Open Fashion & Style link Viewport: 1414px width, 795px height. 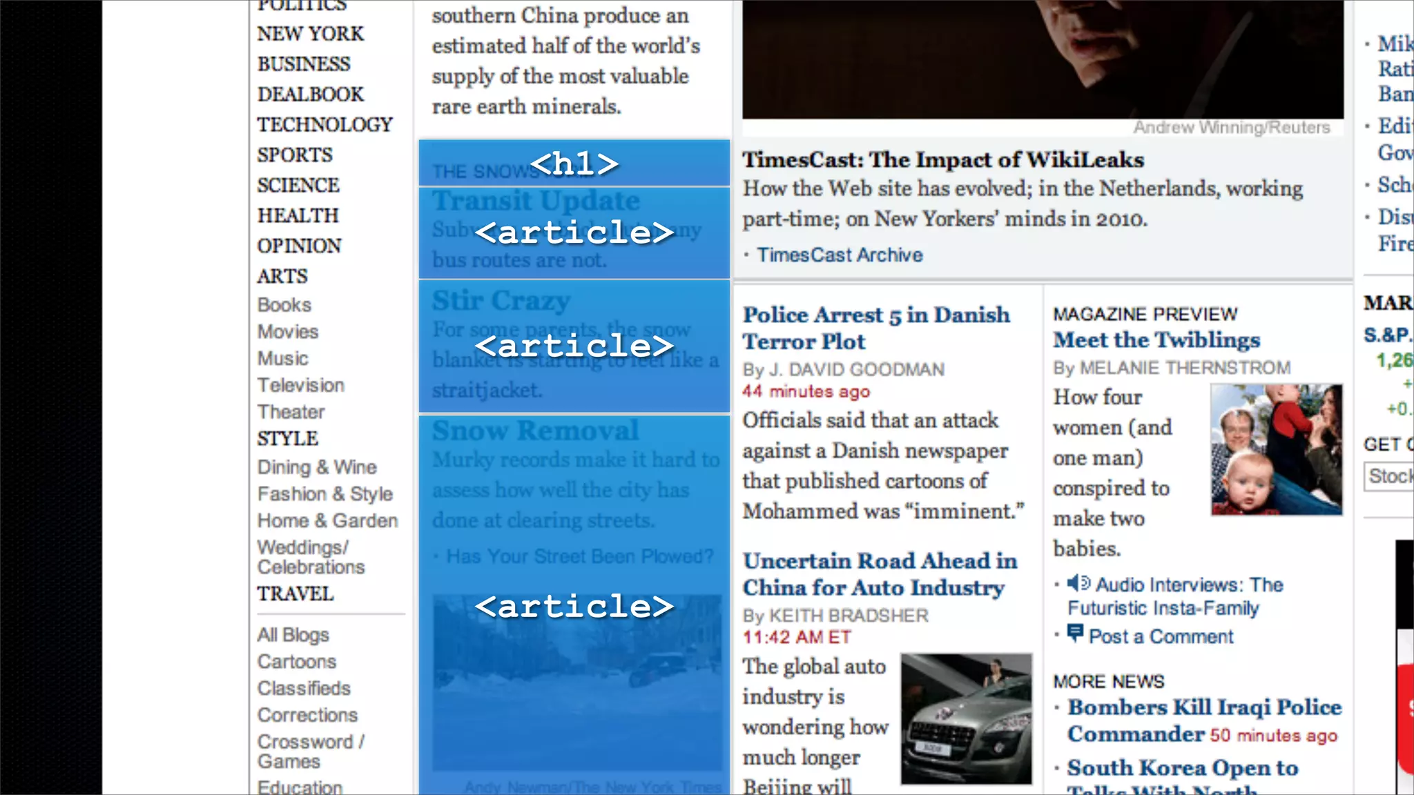[x=325, y=494]
